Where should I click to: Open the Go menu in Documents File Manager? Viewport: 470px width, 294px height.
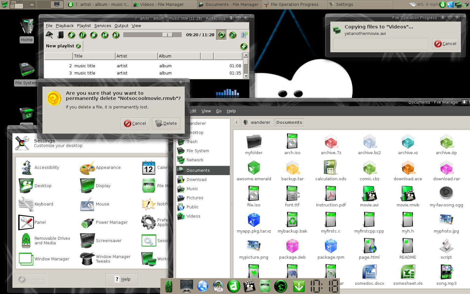click(x=219, y=111)
